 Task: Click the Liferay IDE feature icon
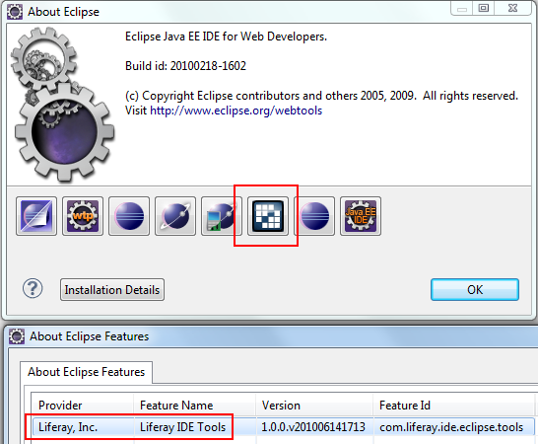tap(268, 216)
